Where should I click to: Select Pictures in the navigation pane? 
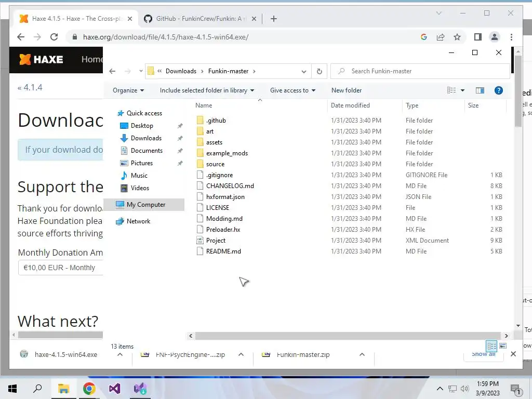141,163
